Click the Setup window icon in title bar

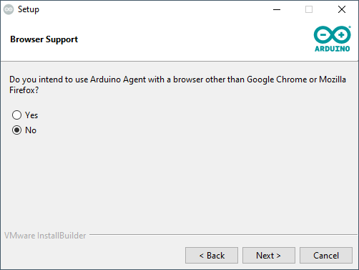click(9, 9)
